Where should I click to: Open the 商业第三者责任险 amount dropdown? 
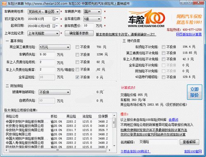click(x=55, y=47)
